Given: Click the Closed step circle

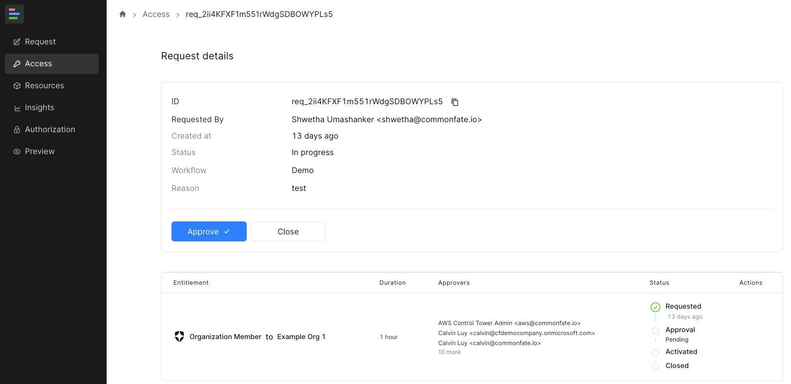Looking at the screenshot, I should [x=655, y=367].
